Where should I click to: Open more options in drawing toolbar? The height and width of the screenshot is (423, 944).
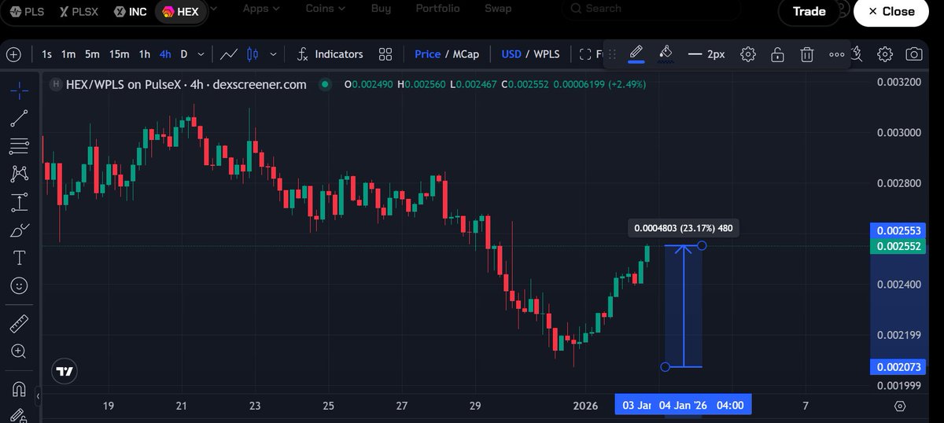coord(836,54)
